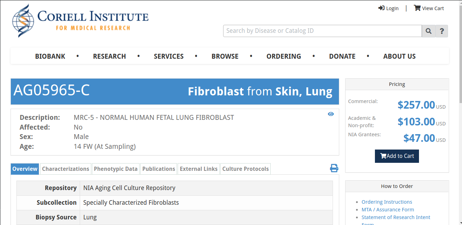Click Add to Cart button
The width and height of the screenshot is (462, 225).
397,156
